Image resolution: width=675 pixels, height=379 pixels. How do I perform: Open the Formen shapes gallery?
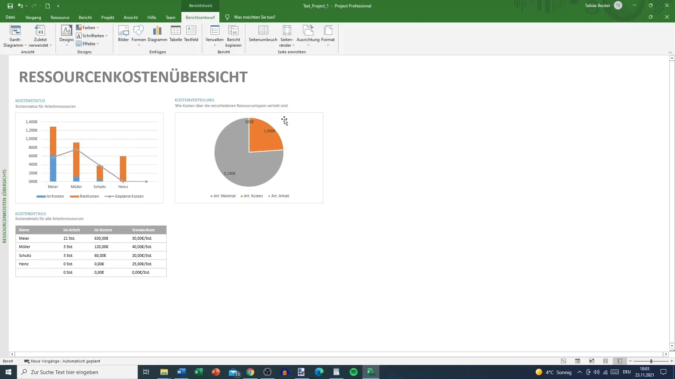[139, 36]
